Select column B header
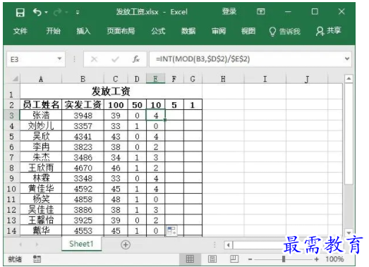This screenshot has width=369, height=267. [x=83, y=79]
